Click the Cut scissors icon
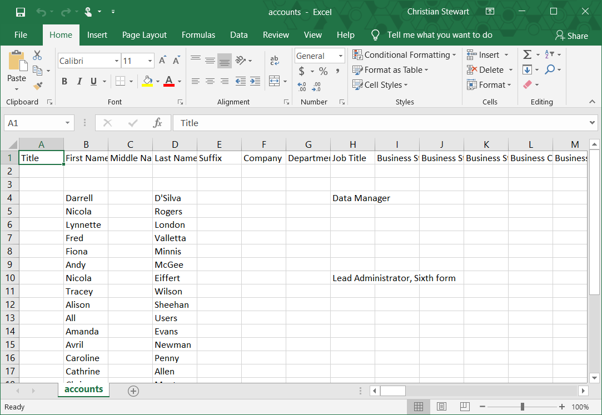Image resolution: width=602 pixels, height=415 pixels. tap(37, 55)
